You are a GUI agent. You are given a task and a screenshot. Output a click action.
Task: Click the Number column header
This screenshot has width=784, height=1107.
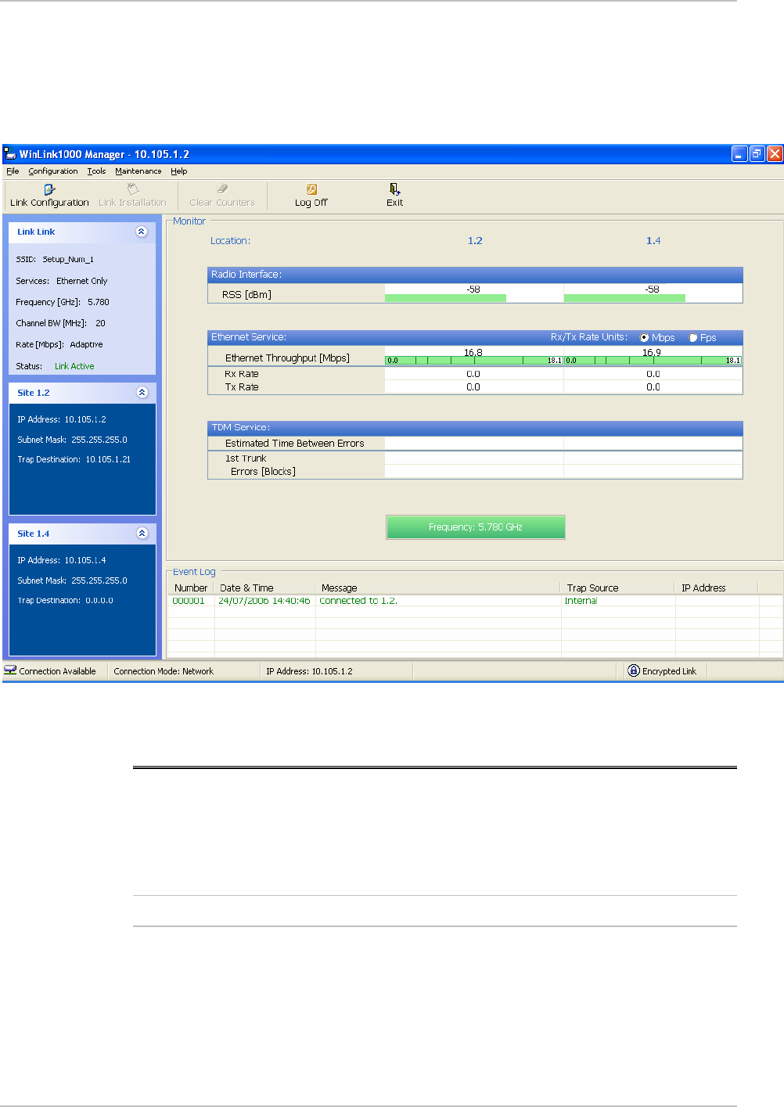(x=191, y=588)
